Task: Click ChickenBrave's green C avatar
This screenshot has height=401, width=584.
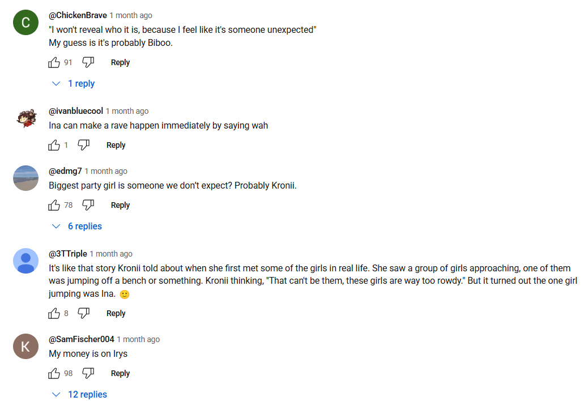Action: [x=25, y=23]
